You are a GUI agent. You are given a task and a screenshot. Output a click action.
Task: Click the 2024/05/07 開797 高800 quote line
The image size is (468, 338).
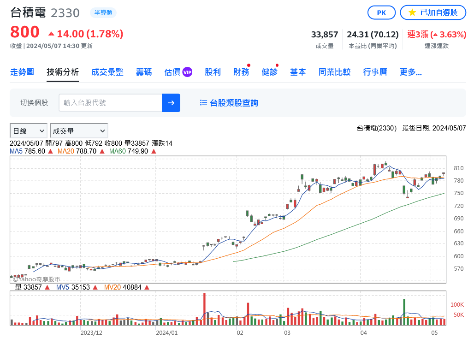point(91,143)
